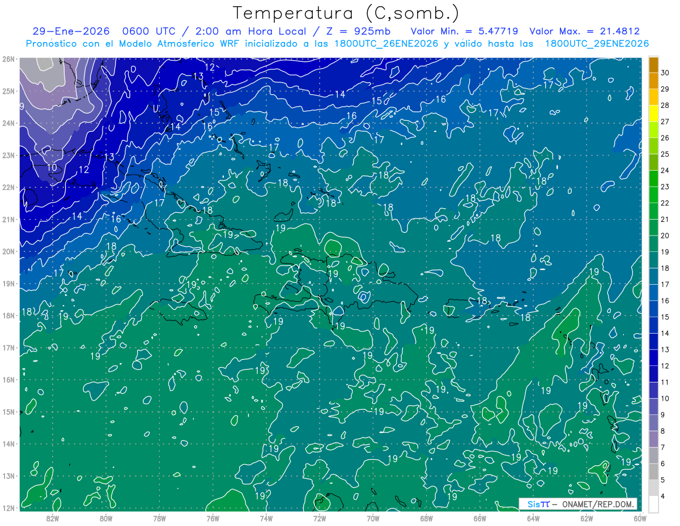Viewport: 680px width, 526px height.
Task: Click the 22N latitude axis label
Action: coord(8,187)
